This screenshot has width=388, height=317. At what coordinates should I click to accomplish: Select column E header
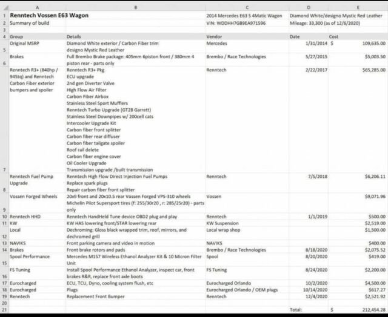click(358, 8)
